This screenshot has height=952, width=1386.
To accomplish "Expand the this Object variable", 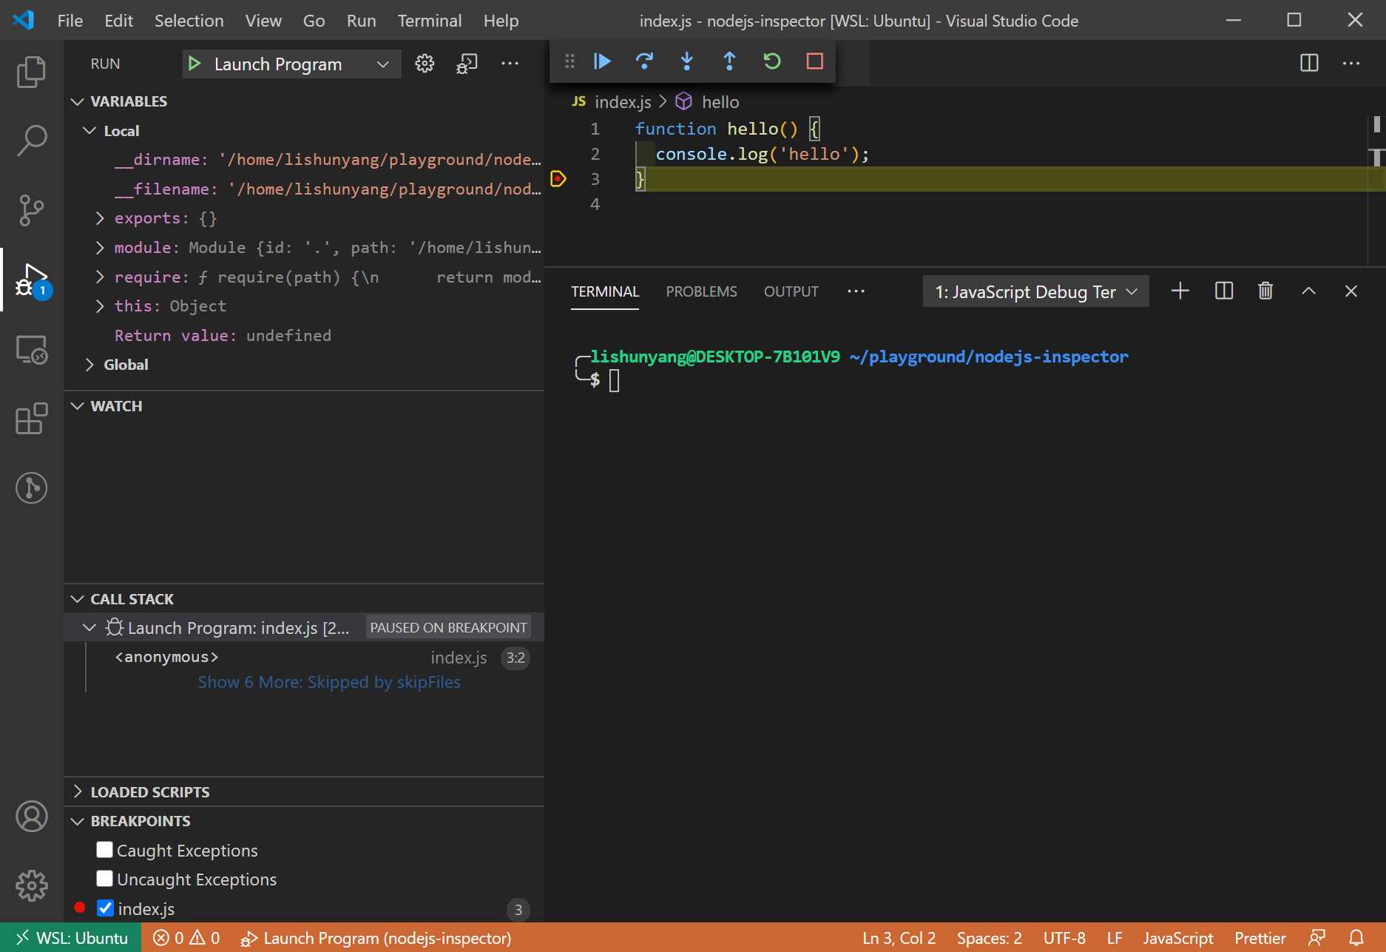I will pyautogui.click(x=100, y=306).
